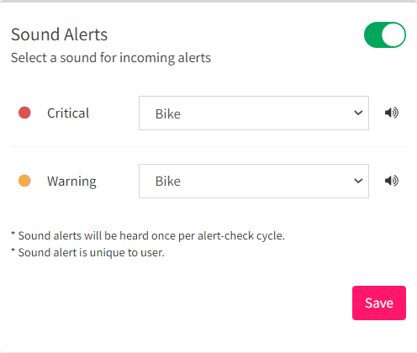Open the Critical sound dropdown

[254, 113]
